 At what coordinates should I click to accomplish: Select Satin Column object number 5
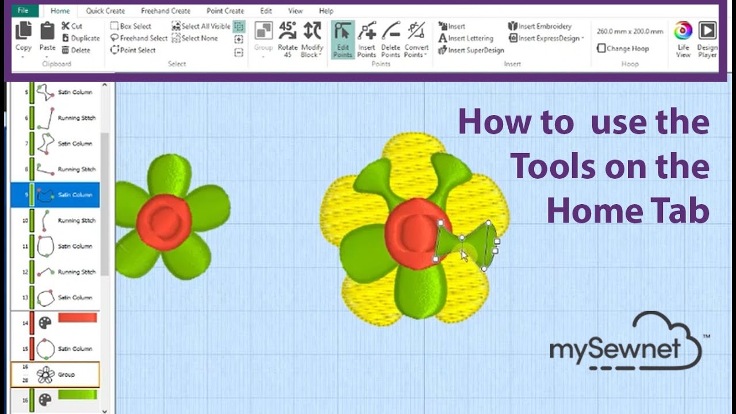pos(55,92)
